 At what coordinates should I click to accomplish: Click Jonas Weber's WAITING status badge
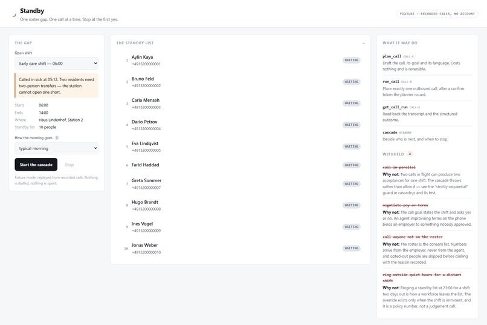click(351, 248)
